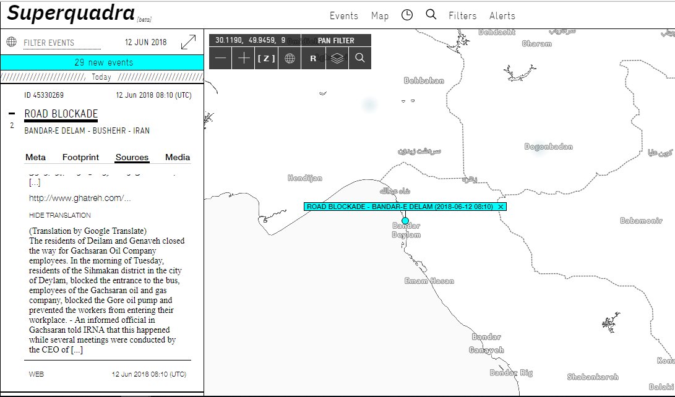The width and height of the screenshot is (675, 397).
Task: Click the Dogonbadan map label
Action: pyautogui.click(x=548, y=146)
